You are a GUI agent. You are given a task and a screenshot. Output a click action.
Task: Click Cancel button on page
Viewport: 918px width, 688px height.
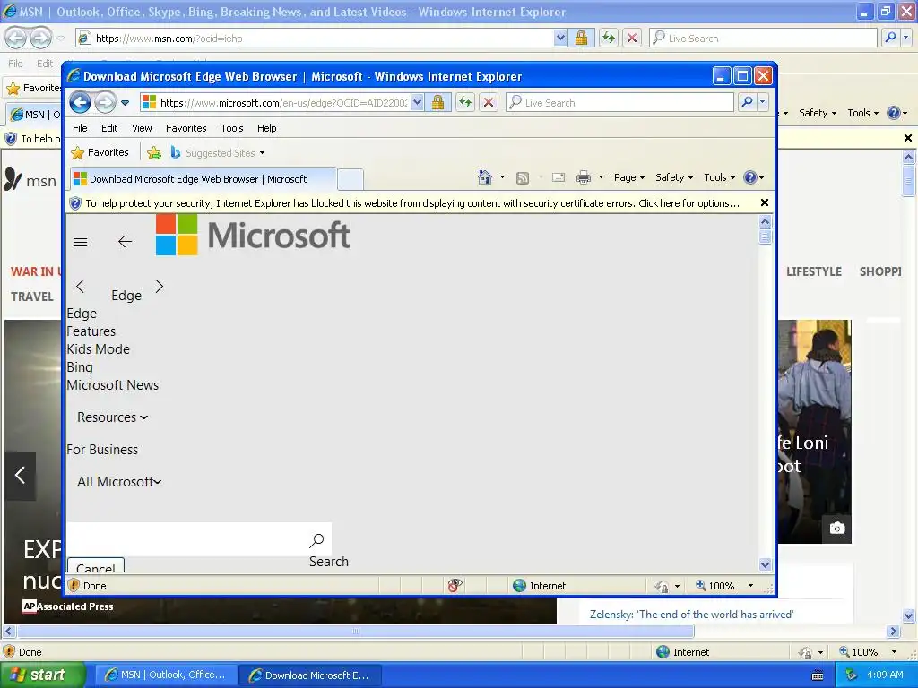(96, 566)
